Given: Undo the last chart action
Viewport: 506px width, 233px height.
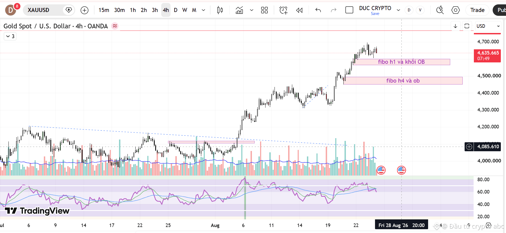Looking at the screenshot, I should point(318,10).
